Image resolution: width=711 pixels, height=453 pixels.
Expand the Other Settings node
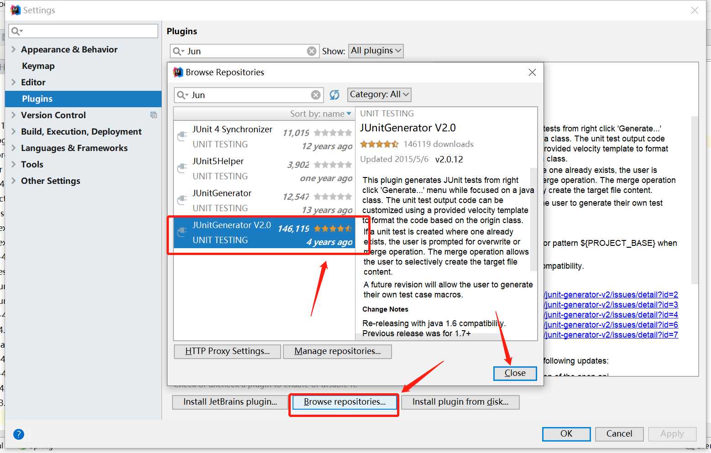[14, 181]
